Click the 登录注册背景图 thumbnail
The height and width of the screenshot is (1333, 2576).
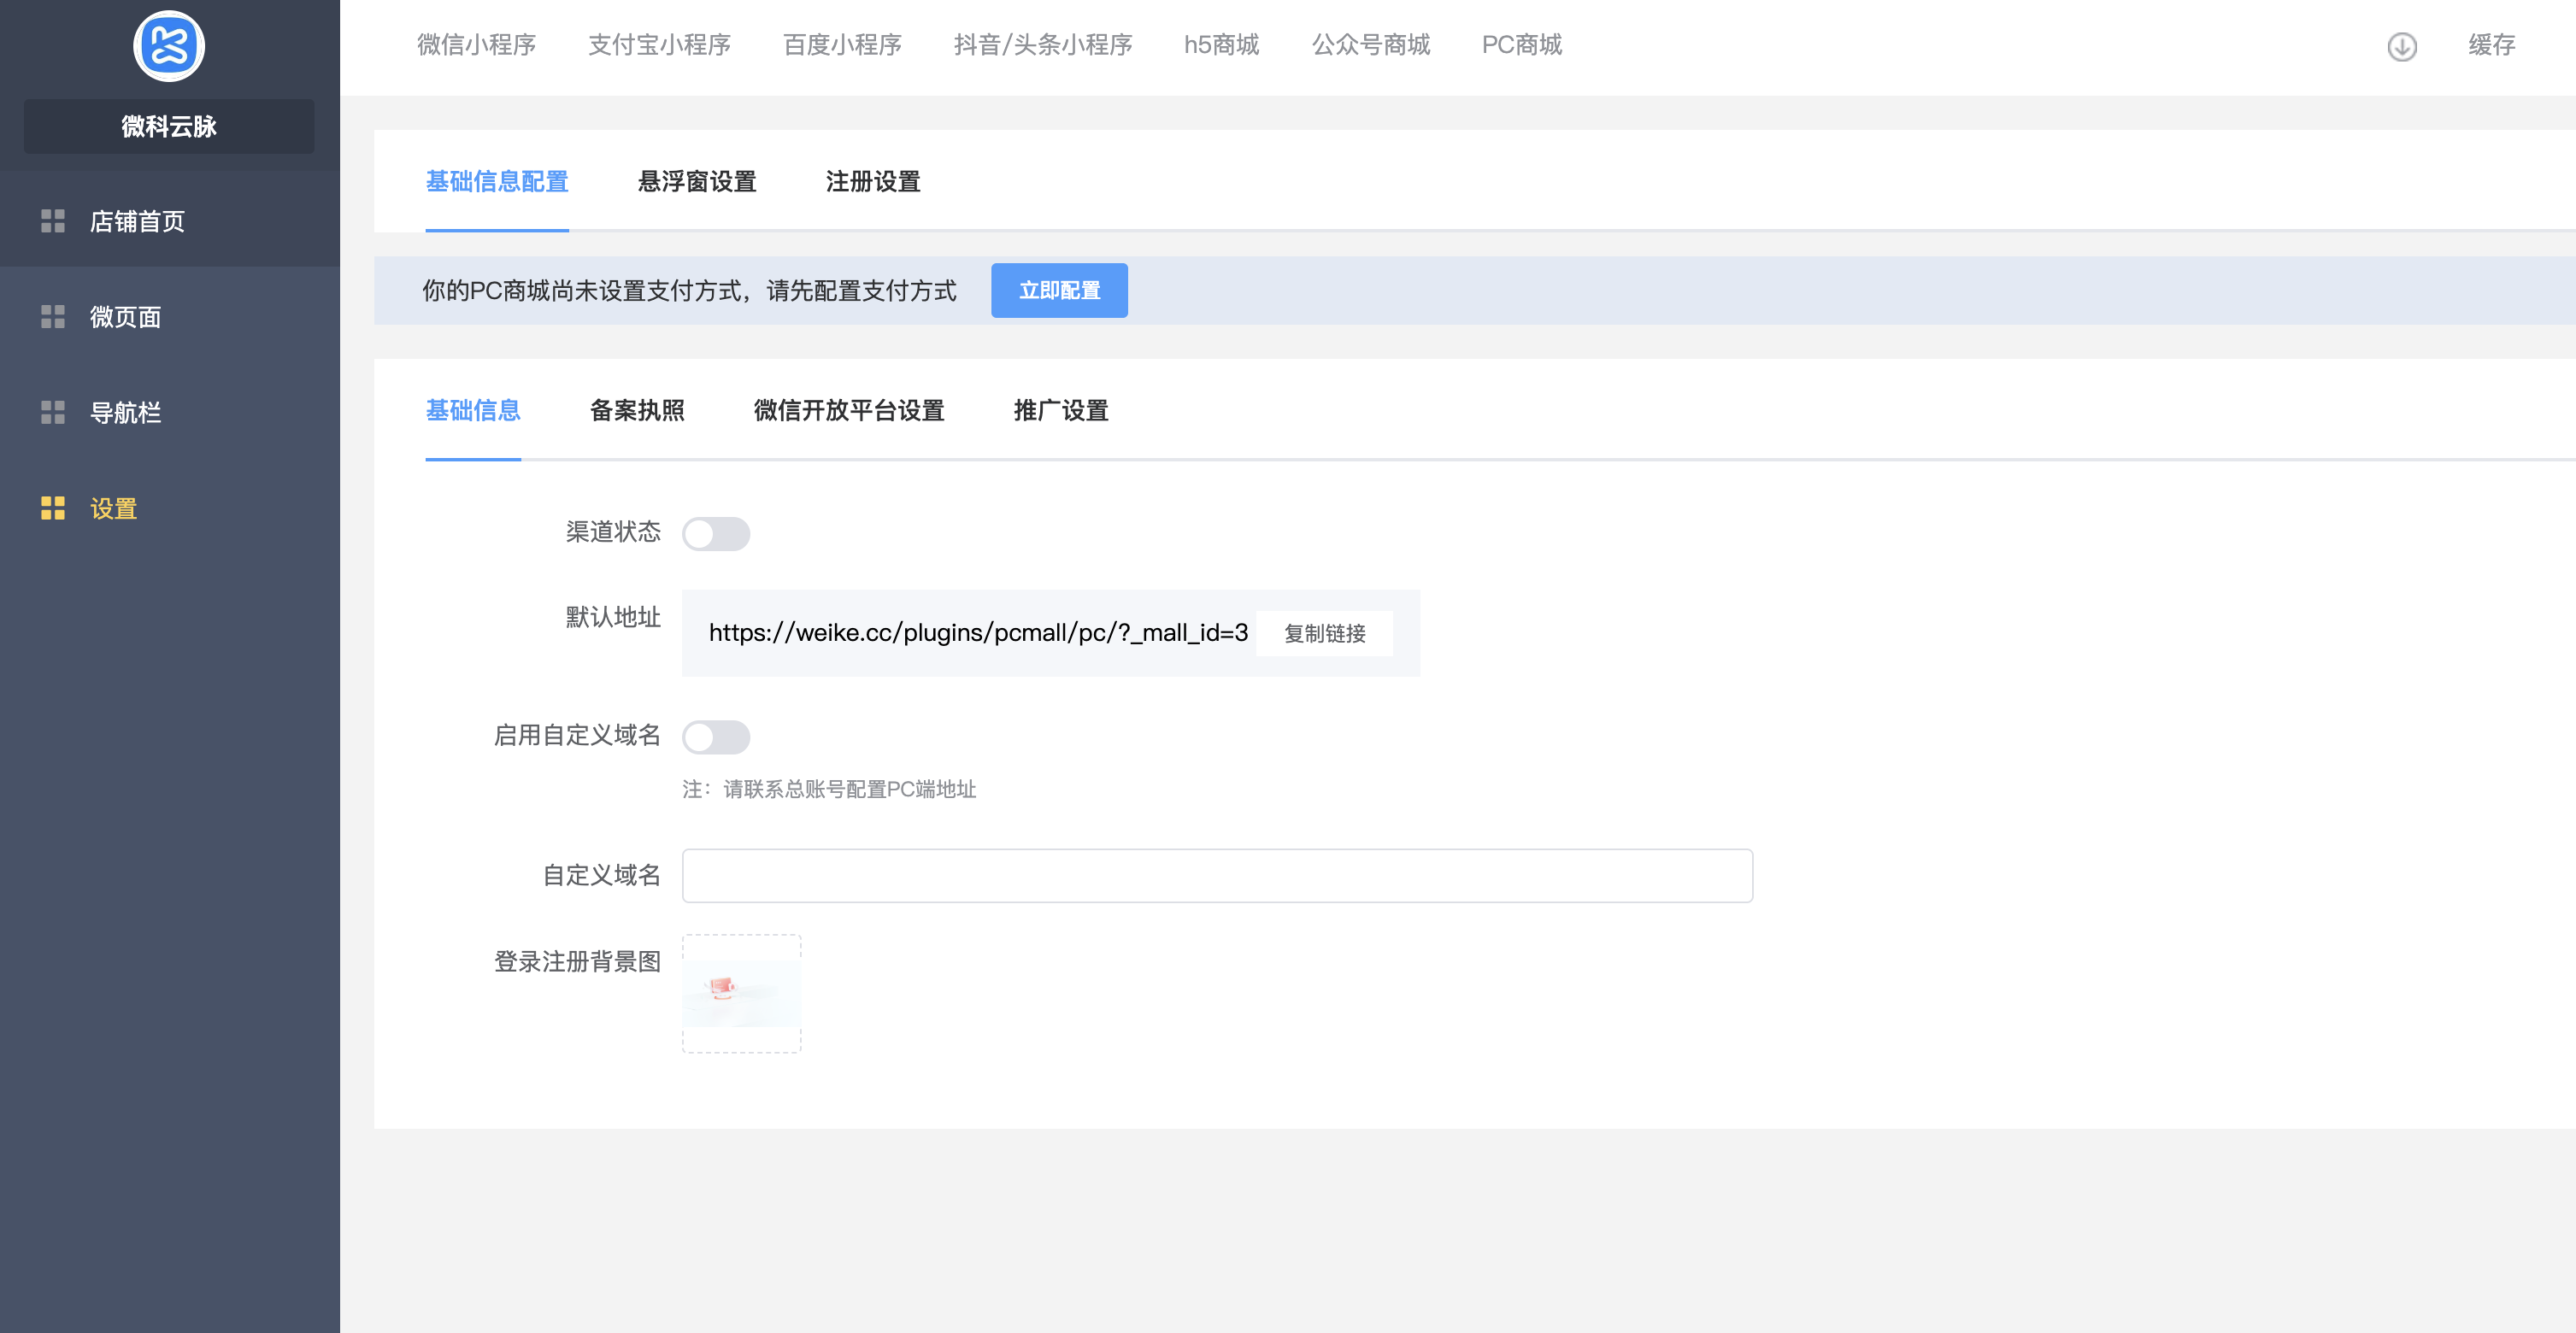(741, 992)
